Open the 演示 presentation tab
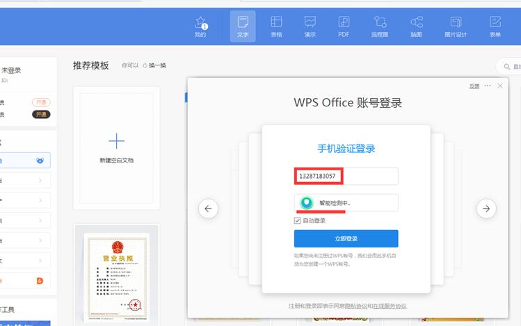 pos(310,26)
